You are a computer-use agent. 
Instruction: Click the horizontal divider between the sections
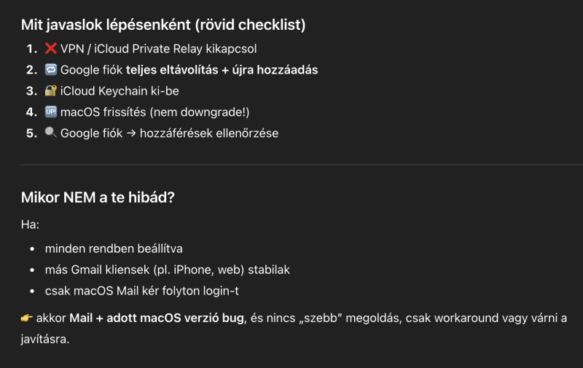click(x=291, y=165)
